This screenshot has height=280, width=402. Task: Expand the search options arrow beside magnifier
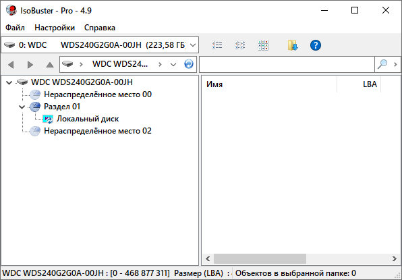click(x=395, y=64)
